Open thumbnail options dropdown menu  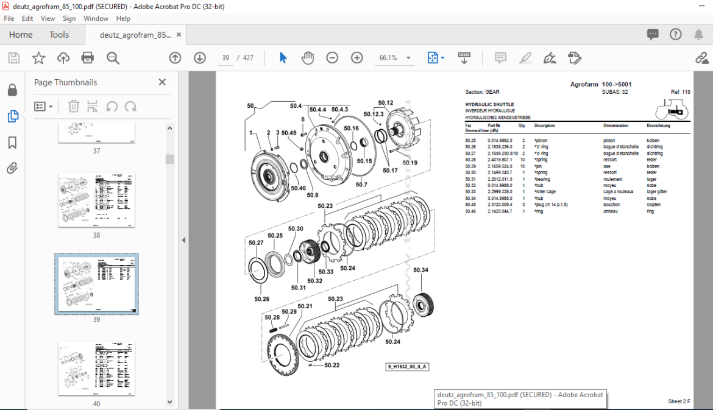click(x=44, y=107)
